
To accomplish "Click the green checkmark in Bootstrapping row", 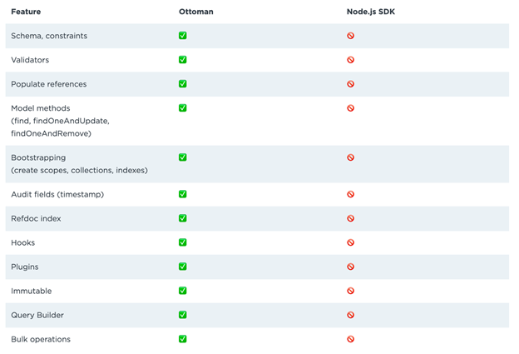I will click(183, 157).
